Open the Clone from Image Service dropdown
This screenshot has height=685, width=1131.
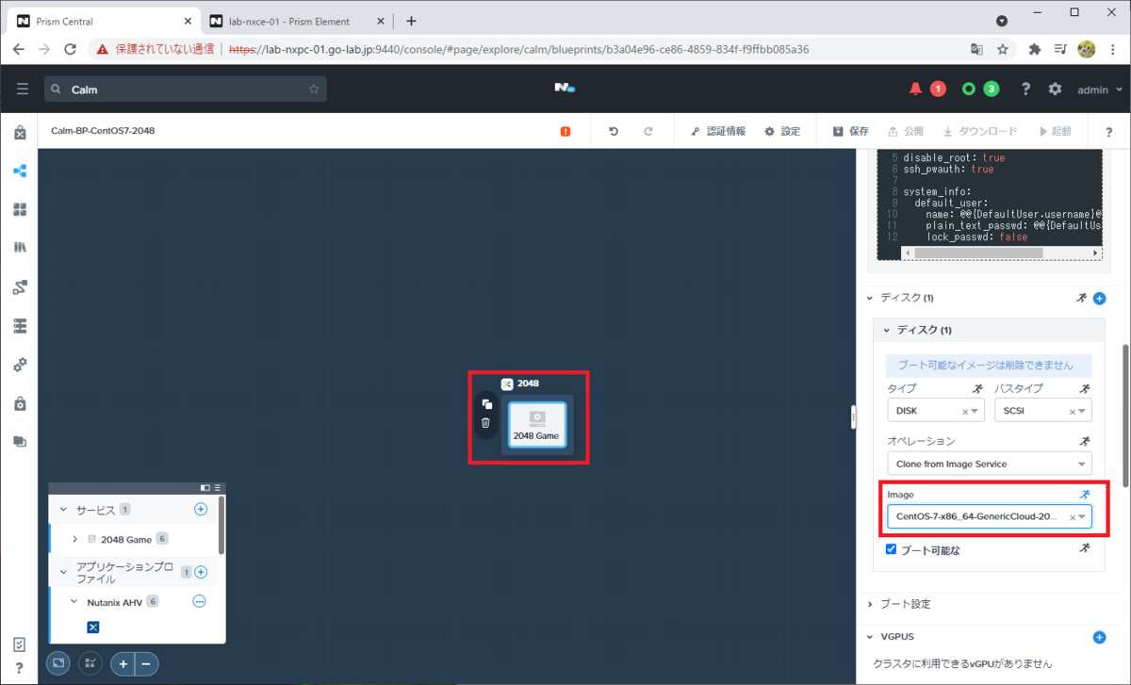pos(989,464)
